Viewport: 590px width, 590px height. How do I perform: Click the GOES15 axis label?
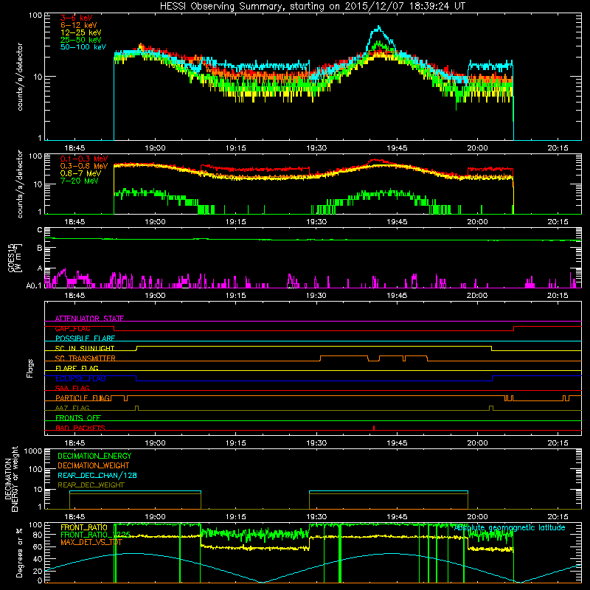coord(11,257)
